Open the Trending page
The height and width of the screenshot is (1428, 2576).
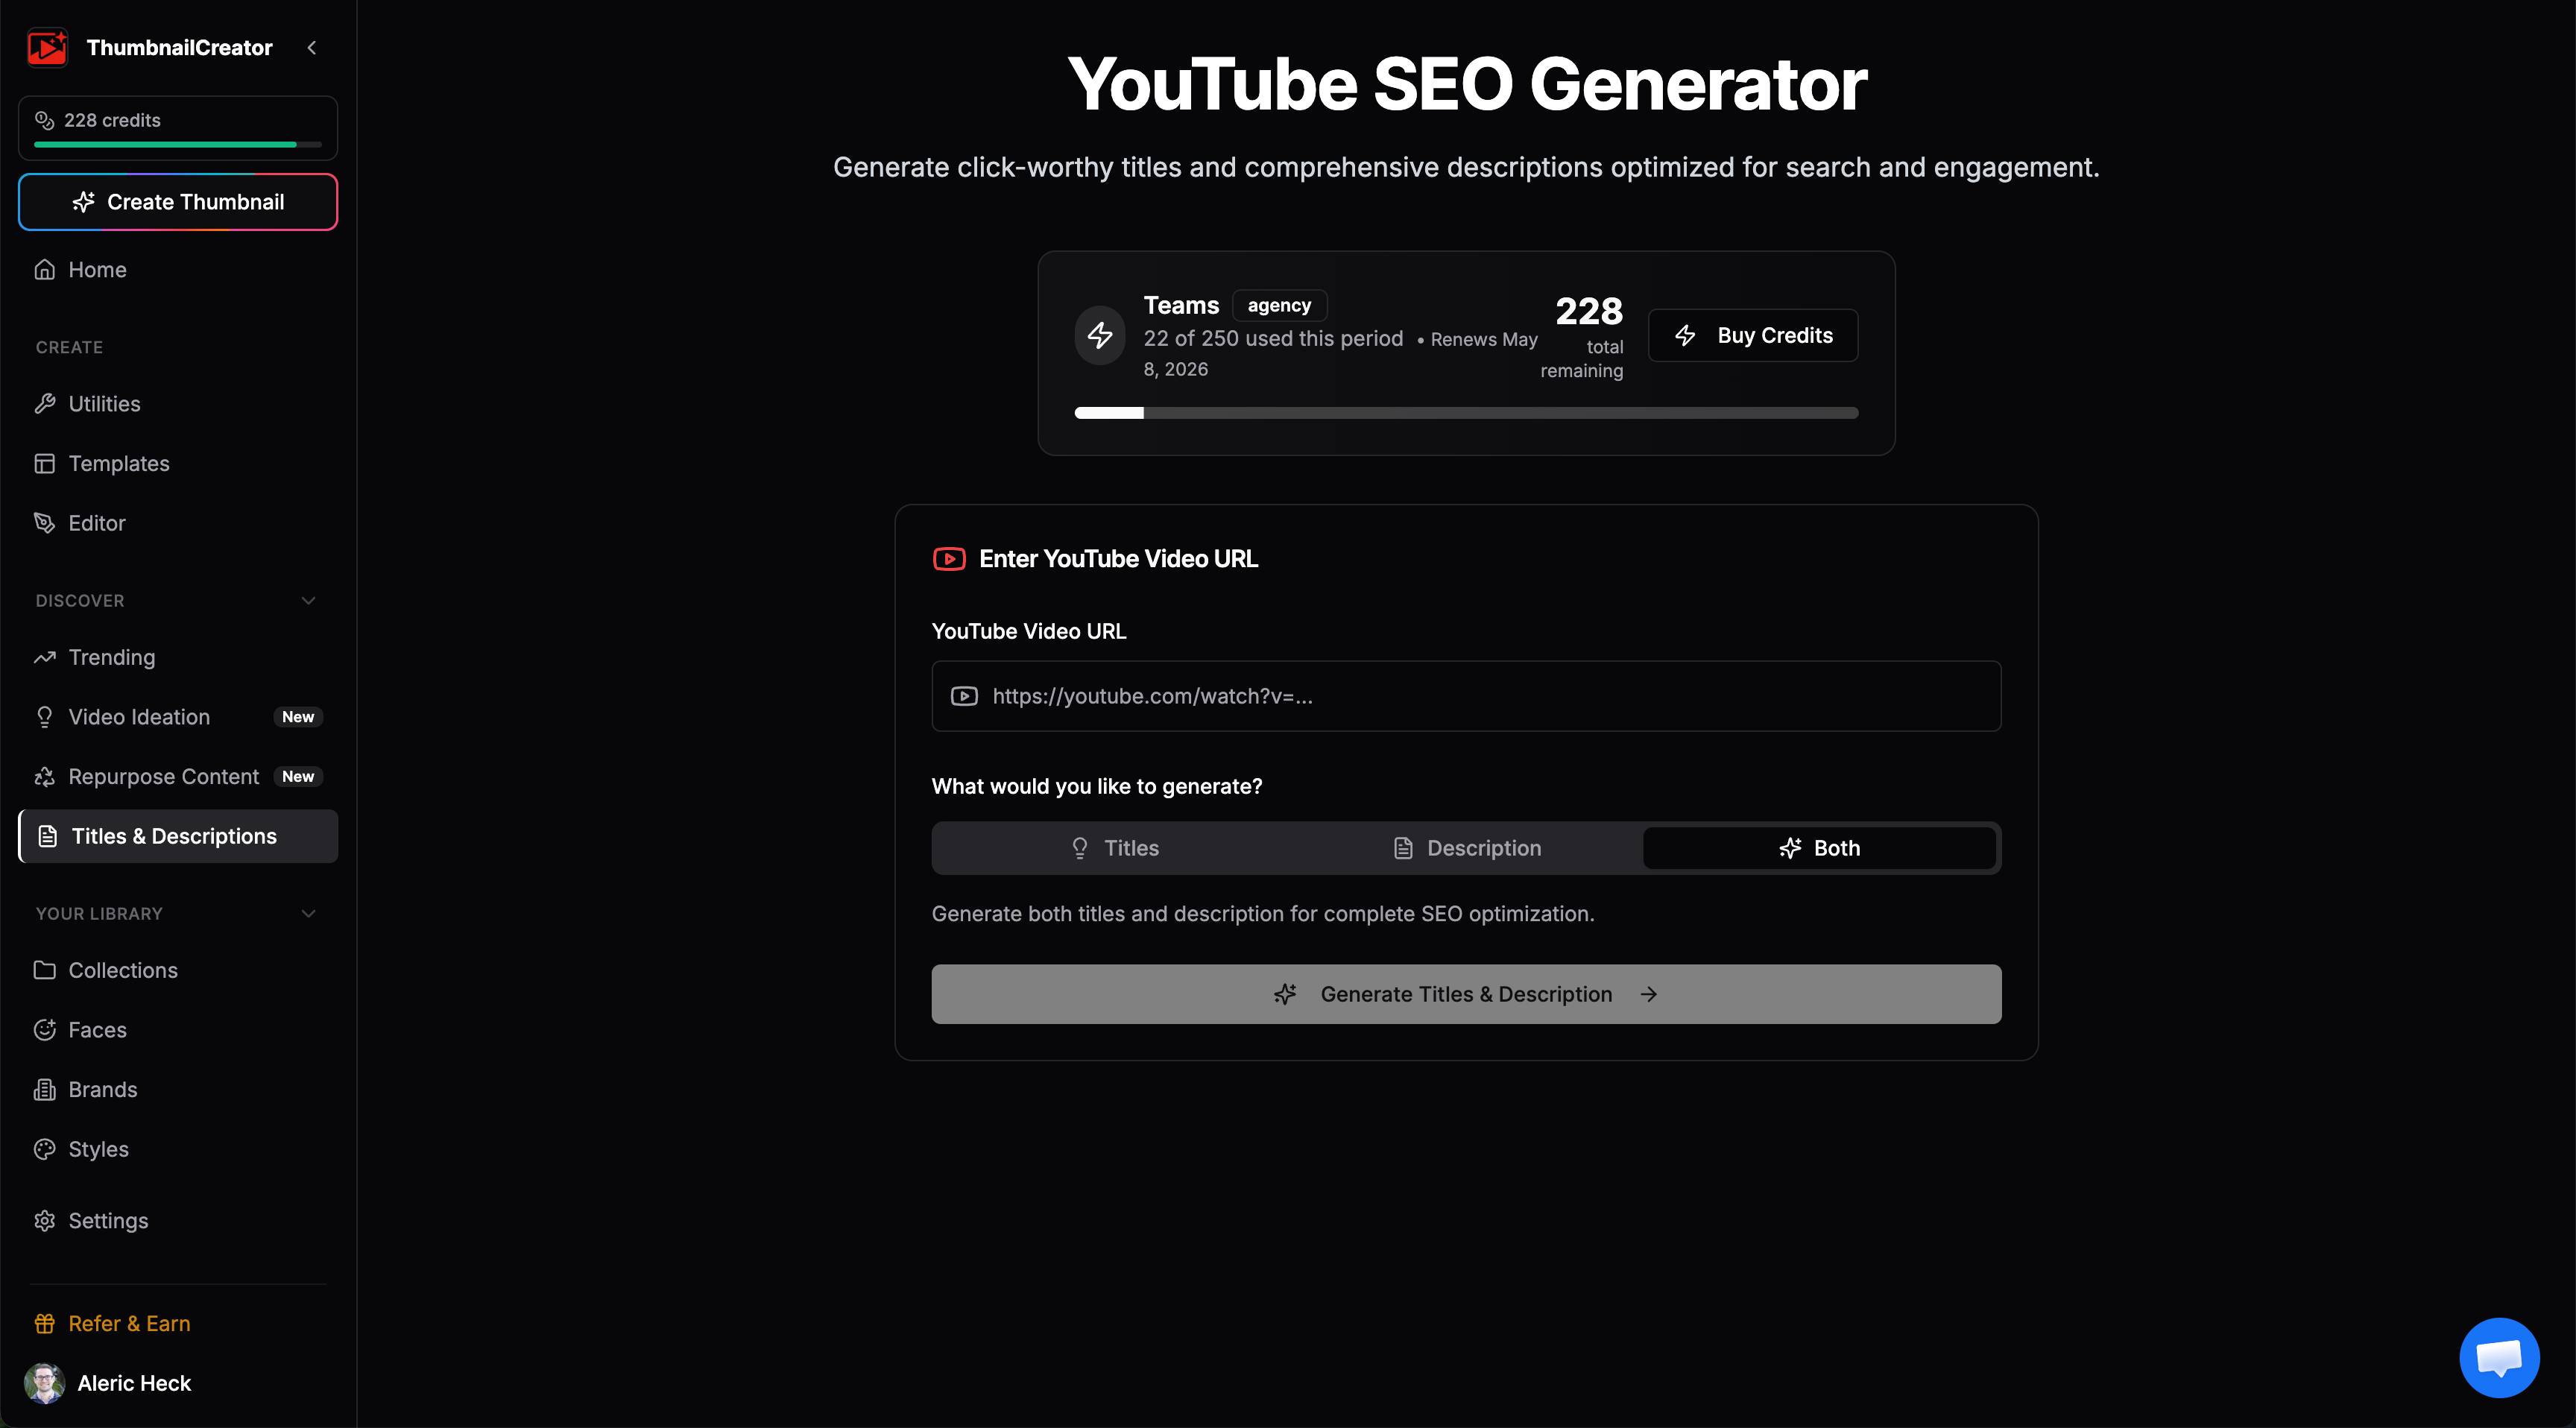tap(178, 657)
